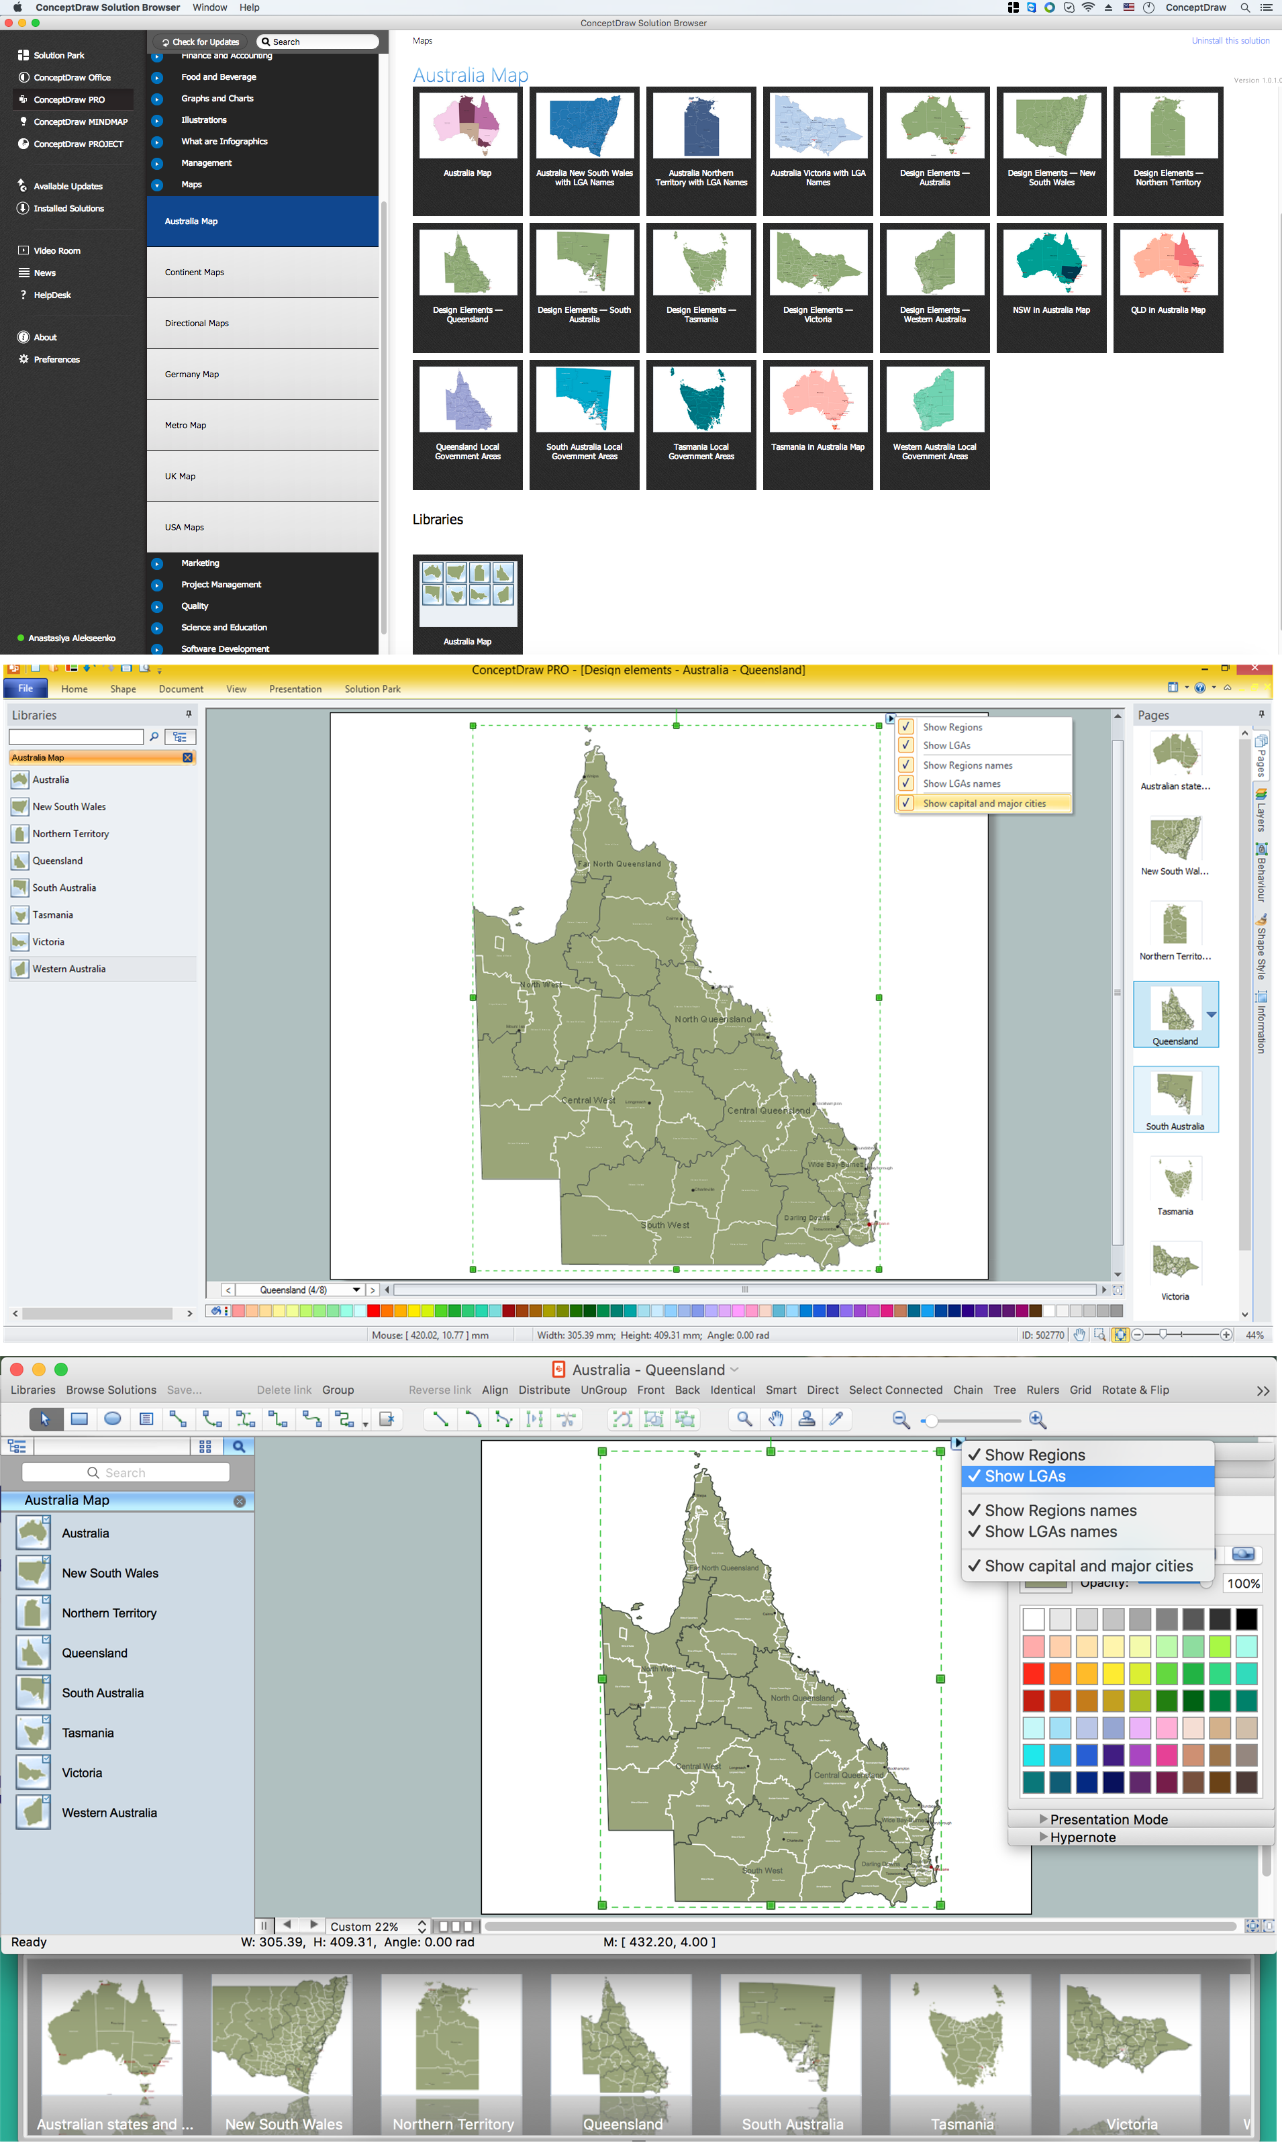Open the Shape ribbon tab

(x=123, y=689)
